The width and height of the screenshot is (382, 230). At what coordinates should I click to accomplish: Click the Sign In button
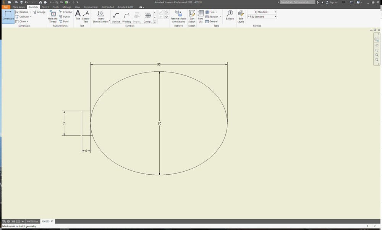coord(333,2)
